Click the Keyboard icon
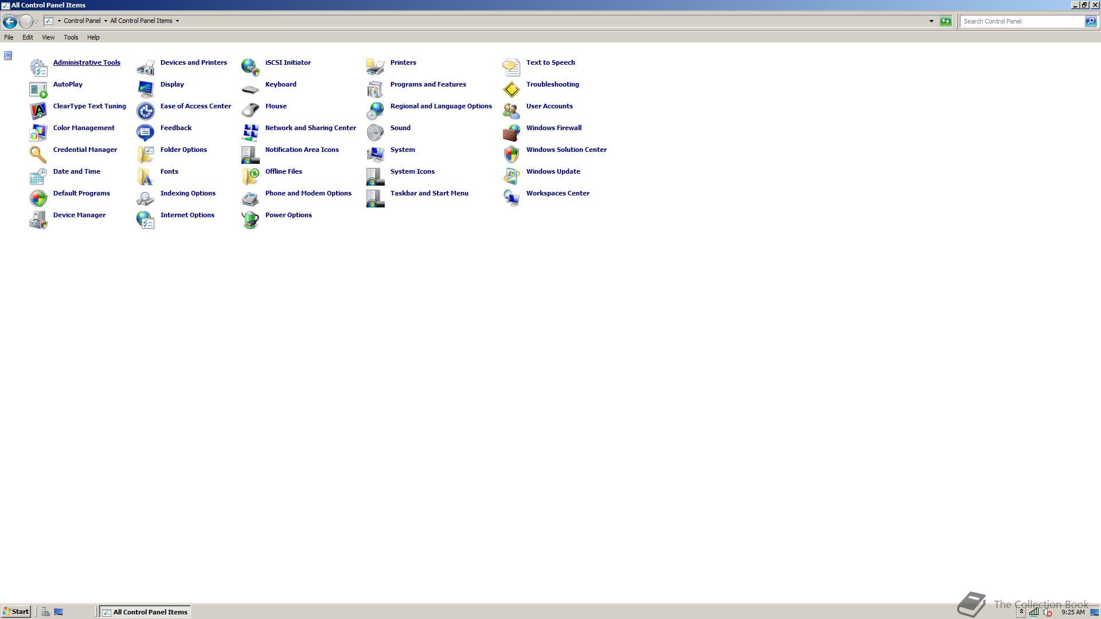The width and height of the screenshot is (1101, 619). click(x=251, y=89)
